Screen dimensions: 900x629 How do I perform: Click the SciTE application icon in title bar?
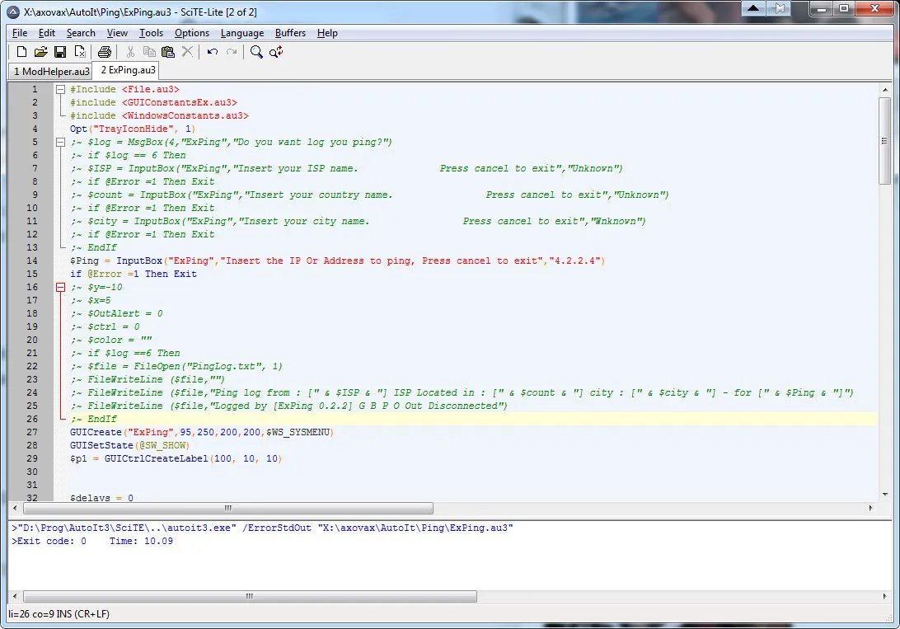(13, 12)
